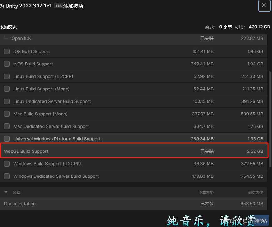Enable Universal Windows Platform Build Support
This screenshot has height=227, width=272.
[x=7, y=139]
